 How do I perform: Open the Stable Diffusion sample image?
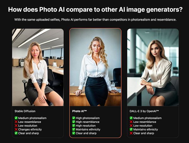pyautogui.click(x=38, y=67)
